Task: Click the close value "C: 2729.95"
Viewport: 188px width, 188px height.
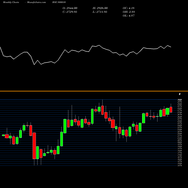Action: 70,12
